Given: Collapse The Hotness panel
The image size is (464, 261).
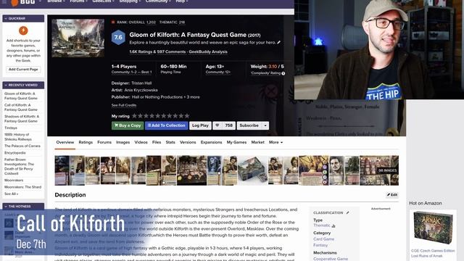Looking at the screenshot, I should [6, 206].
